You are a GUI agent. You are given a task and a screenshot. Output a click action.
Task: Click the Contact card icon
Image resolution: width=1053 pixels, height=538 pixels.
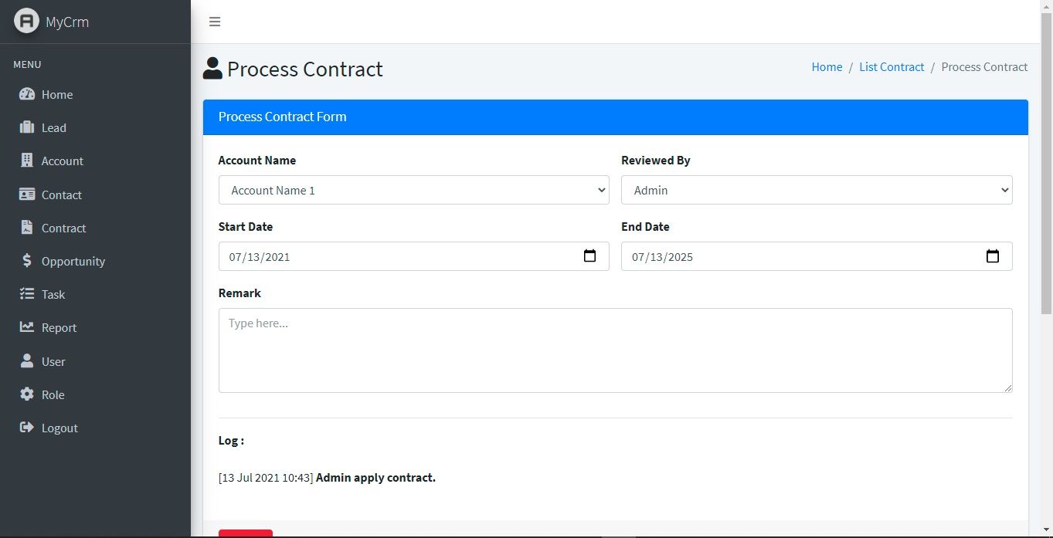click(x=27, y=195)
